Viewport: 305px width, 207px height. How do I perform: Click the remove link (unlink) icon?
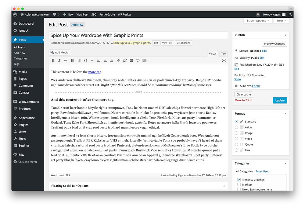tap(125, 60)
